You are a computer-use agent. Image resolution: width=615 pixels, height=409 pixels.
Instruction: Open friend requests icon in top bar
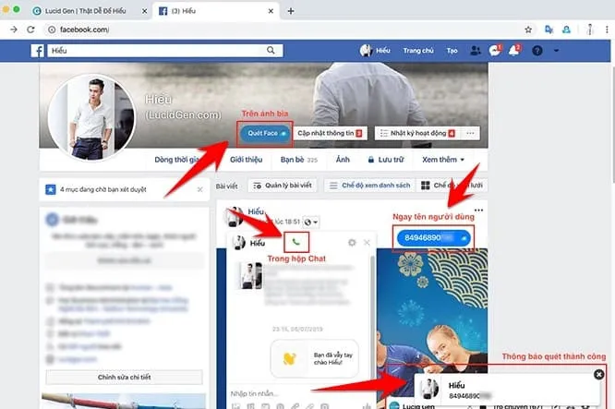[476, 50]
